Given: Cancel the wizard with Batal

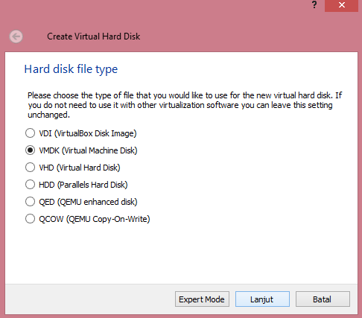Looking at the screenshot, I should [x=323, y=299].
